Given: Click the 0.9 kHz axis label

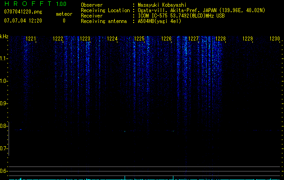Looking at the screenshot, I should click(3, 103).
